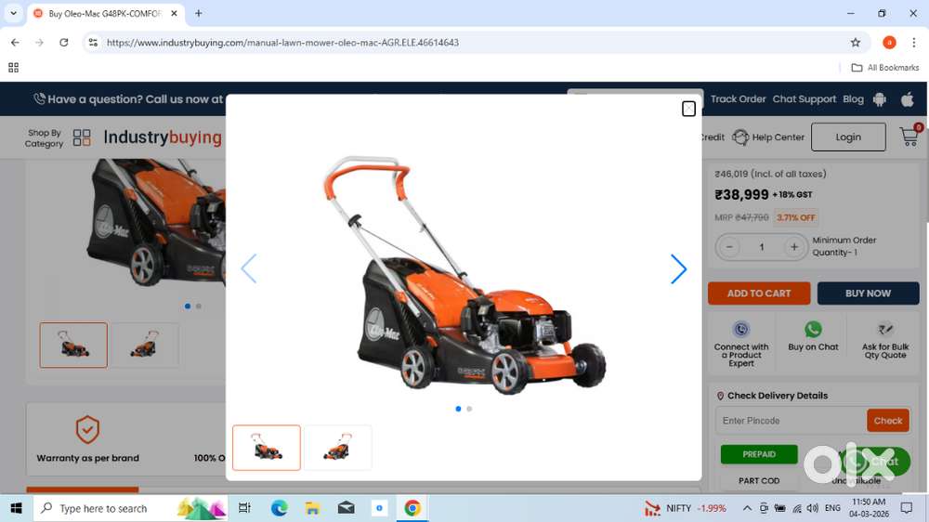
Task: Select the PREPAID payment option
Action: click(759, 454)
